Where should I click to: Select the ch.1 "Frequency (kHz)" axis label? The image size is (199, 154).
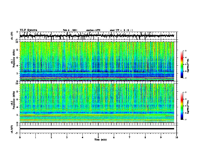(x=14, y=58)
